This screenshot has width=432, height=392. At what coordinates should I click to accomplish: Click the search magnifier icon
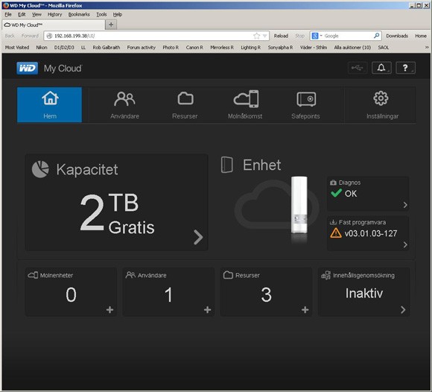(x=376, y=36)
